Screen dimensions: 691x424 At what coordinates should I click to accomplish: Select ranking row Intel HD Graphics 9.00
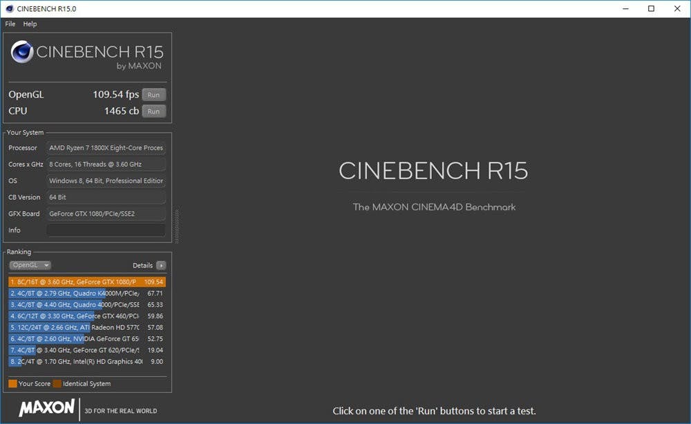coord(87,362)
